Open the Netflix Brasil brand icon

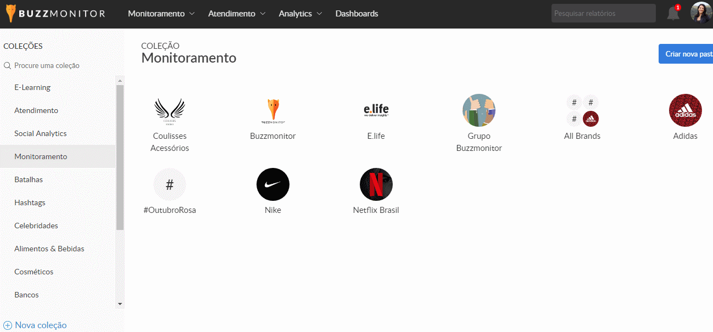(376, 184)
